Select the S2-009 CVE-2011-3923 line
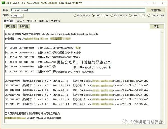This screenshot has height=129, width=168. tap(31, 67)
